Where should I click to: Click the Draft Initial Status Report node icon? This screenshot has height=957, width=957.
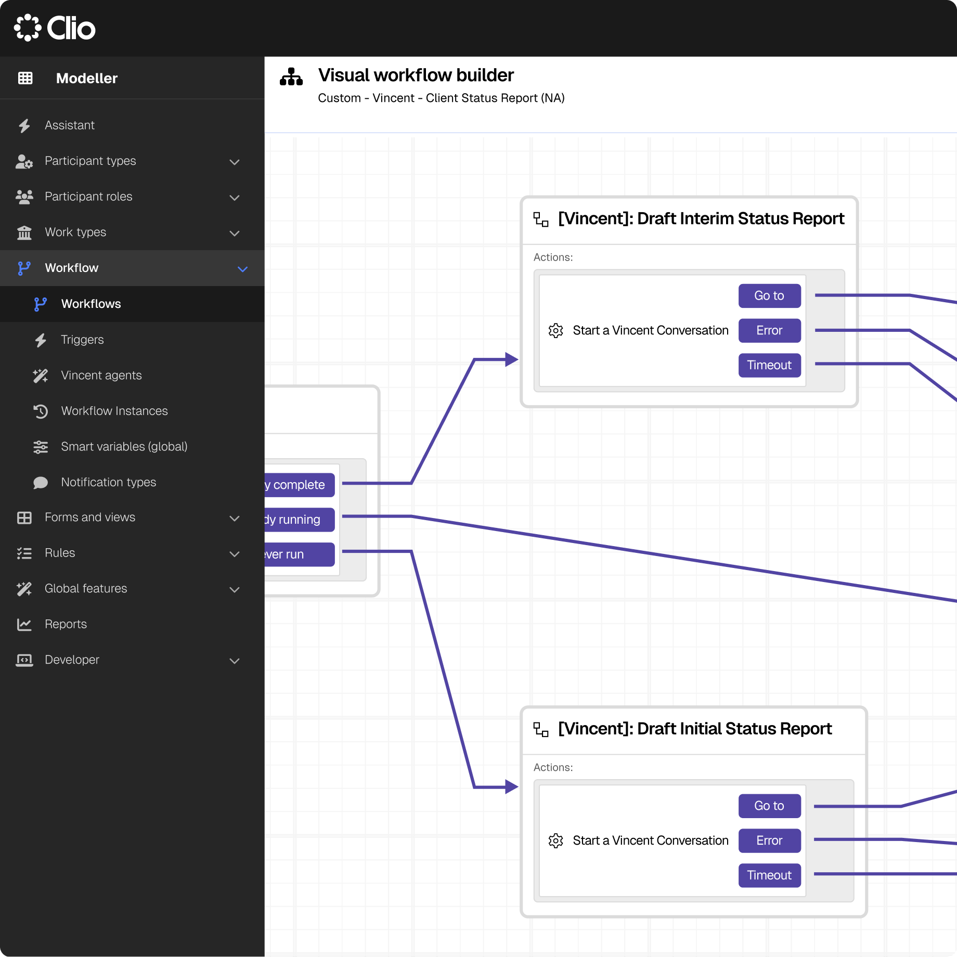pyautogui.click(x=541, y=730)
